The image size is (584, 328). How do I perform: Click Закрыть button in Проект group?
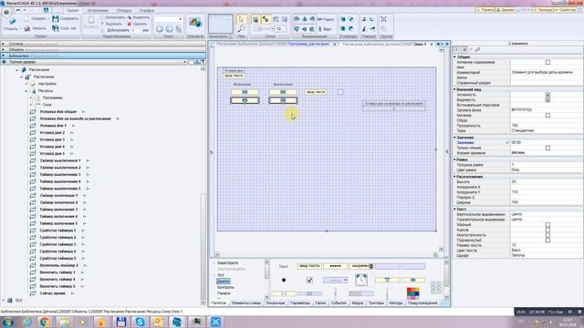pyautogui.click(x=36, y=28)
